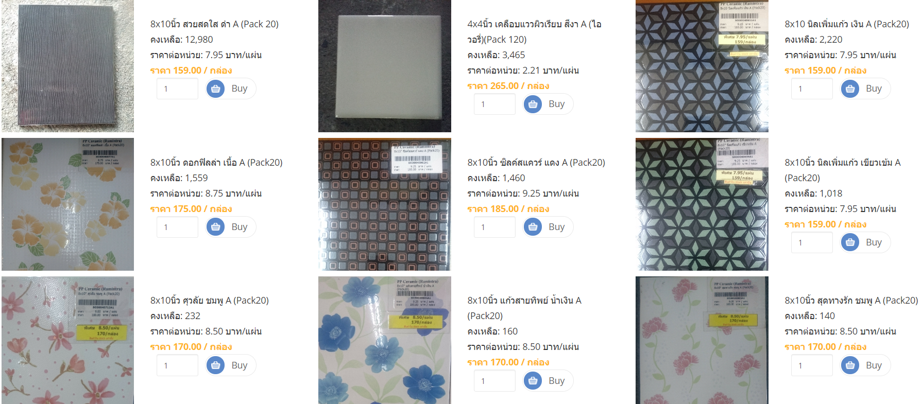Click basket icon for pink tile with 140 stock
The image size is (922, 404).
coord(850,365)
